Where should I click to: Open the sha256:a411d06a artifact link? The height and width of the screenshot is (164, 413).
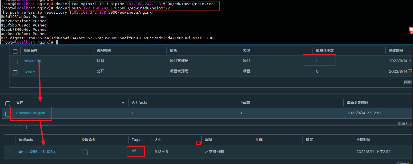tap(39, 152)
